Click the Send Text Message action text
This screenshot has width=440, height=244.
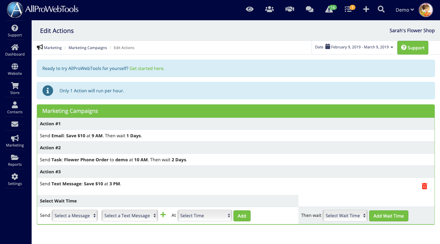[80, 184]
